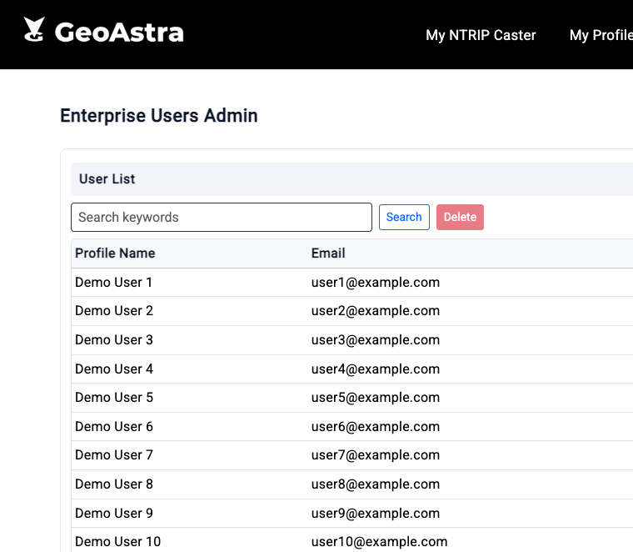Click email user4@example.com
The height and width of the screenshot is (552, 633).
375,369
